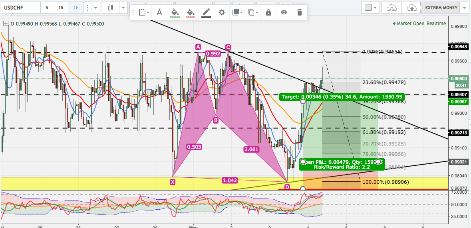471x228 pixels.
Task: Click the Market Open status label
Action: [410, 24]
